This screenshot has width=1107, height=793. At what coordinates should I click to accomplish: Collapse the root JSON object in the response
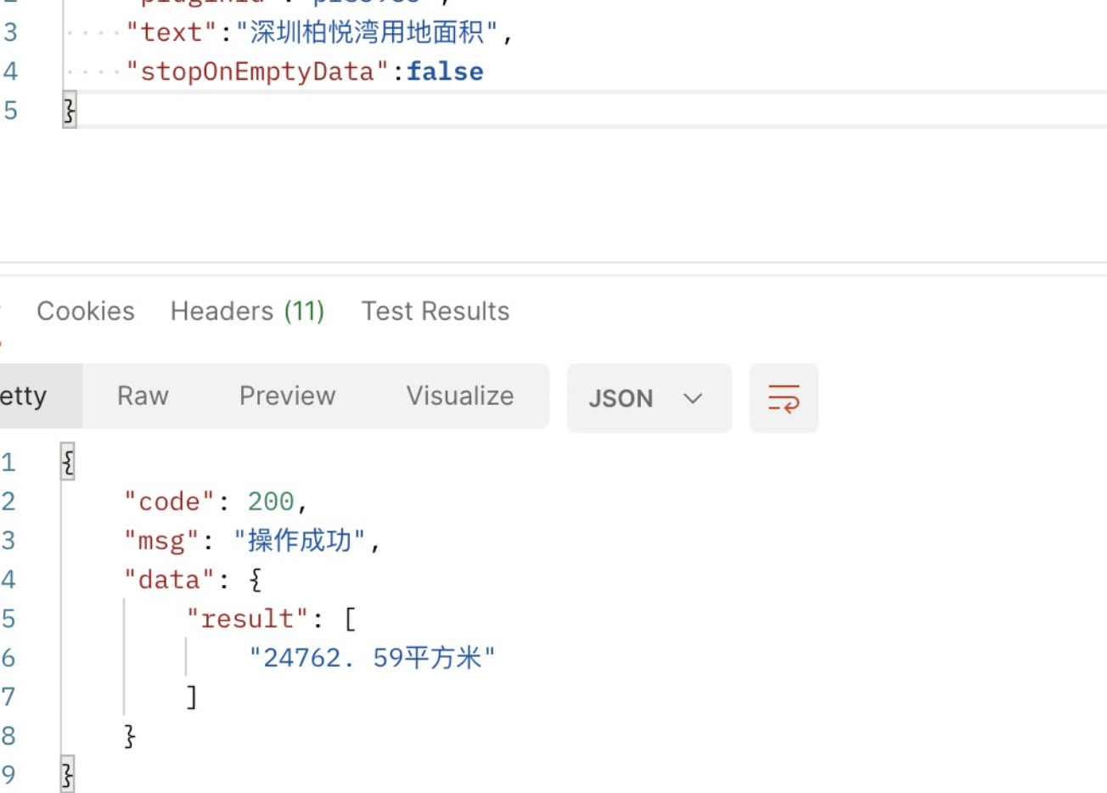67,461
